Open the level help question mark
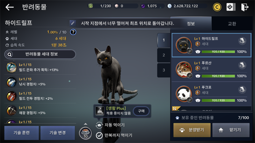This screenshot has height=143, width=255. point(73,32)
